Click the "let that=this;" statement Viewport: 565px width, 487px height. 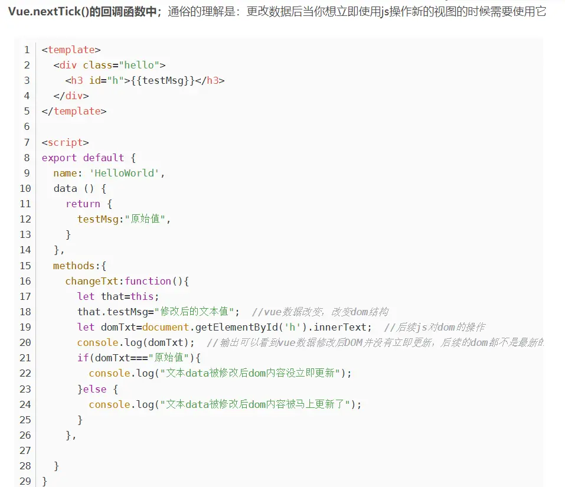(118, 296)
